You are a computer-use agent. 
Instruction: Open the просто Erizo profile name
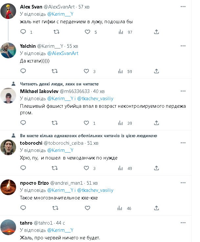click(34, 183)
